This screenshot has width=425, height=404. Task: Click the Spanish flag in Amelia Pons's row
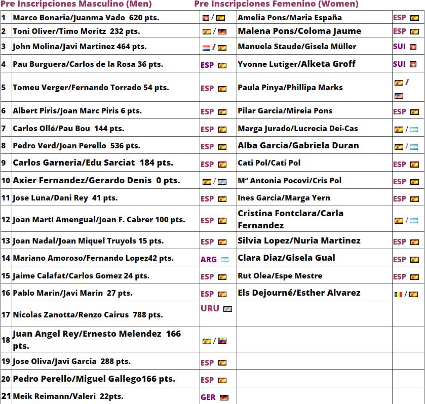(414, 18)
